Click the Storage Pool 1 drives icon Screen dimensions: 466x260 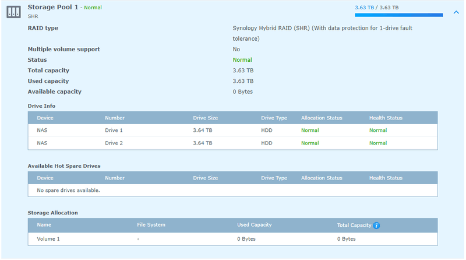[x=13, y=12]
